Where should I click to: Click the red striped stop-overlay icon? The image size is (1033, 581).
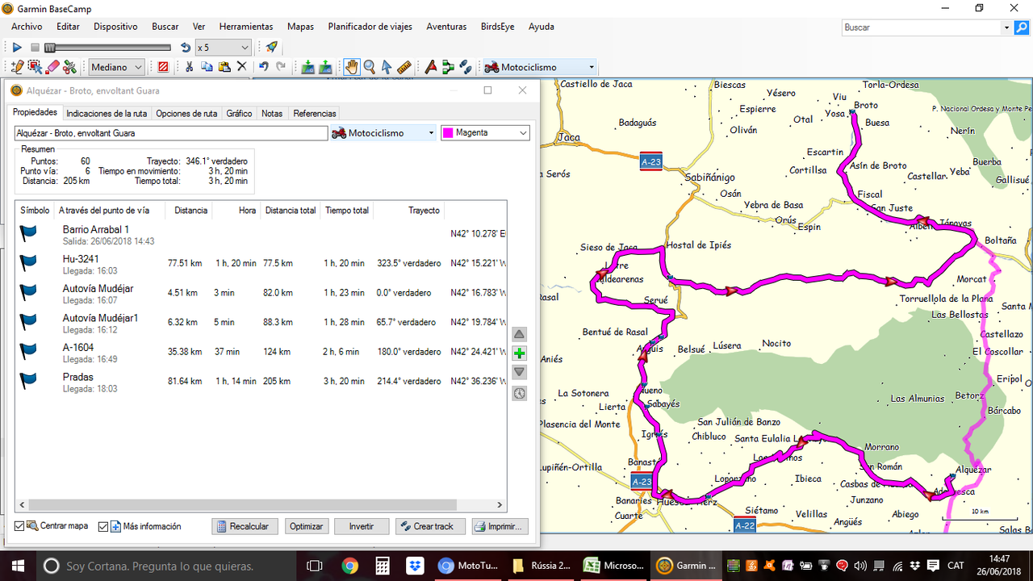[x=163, y=67]
